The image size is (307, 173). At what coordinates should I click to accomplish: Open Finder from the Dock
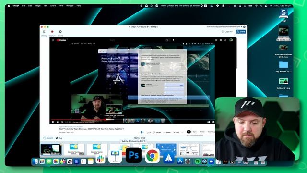tap(35, 161)
